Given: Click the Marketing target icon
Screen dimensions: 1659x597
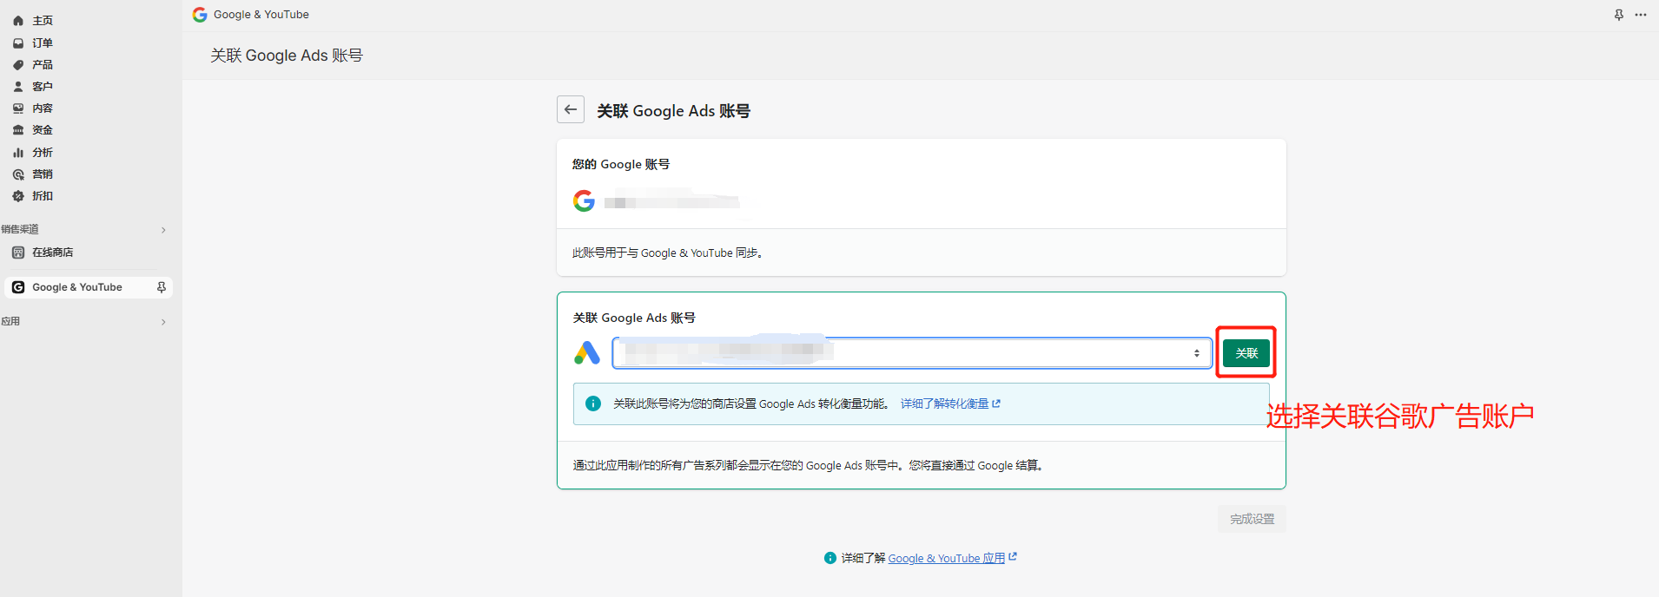Looking at the screenshot, I should [18, 174].
